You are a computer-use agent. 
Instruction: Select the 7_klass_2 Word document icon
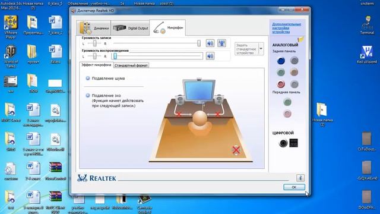pyautogui.click(x=55, y=25)
